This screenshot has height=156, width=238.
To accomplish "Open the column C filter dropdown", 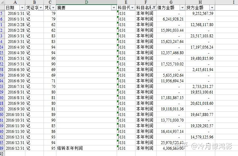I will coord(53,8).
